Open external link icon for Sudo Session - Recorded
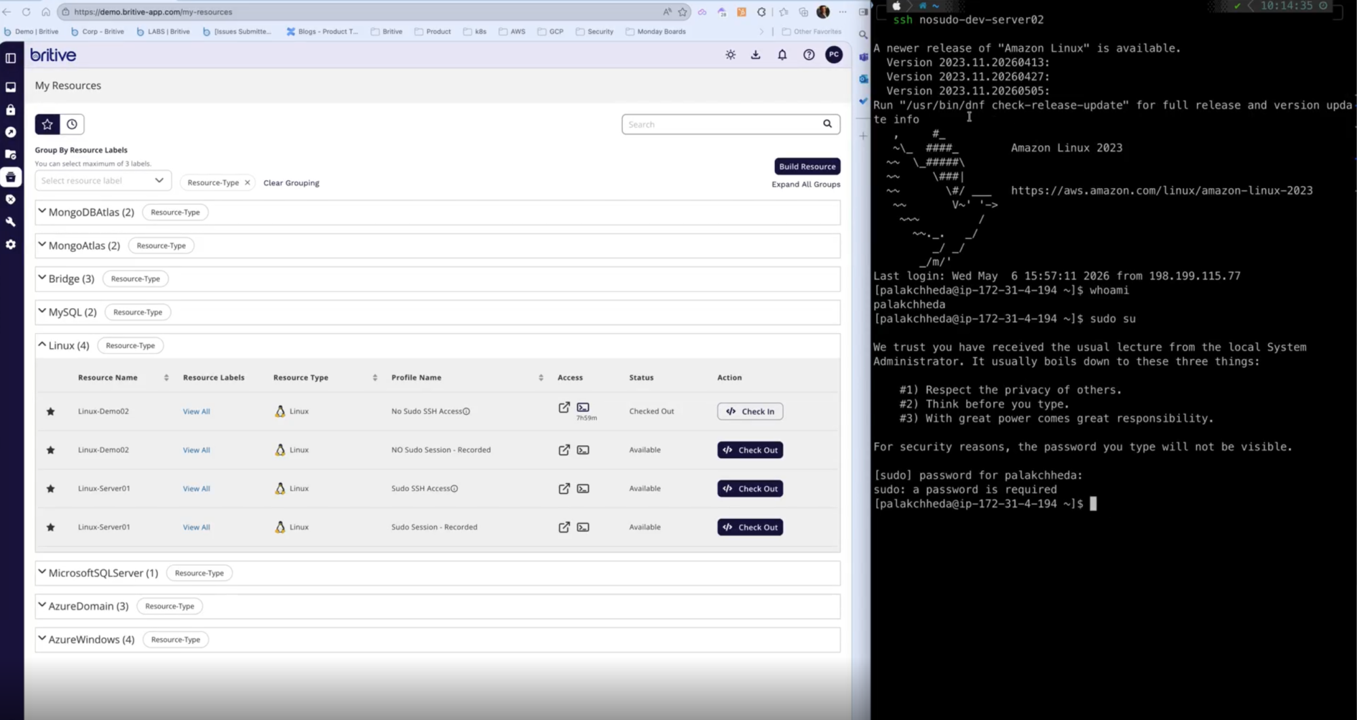The width and height of the screenshot is (1357, 720). pos(564,527)
